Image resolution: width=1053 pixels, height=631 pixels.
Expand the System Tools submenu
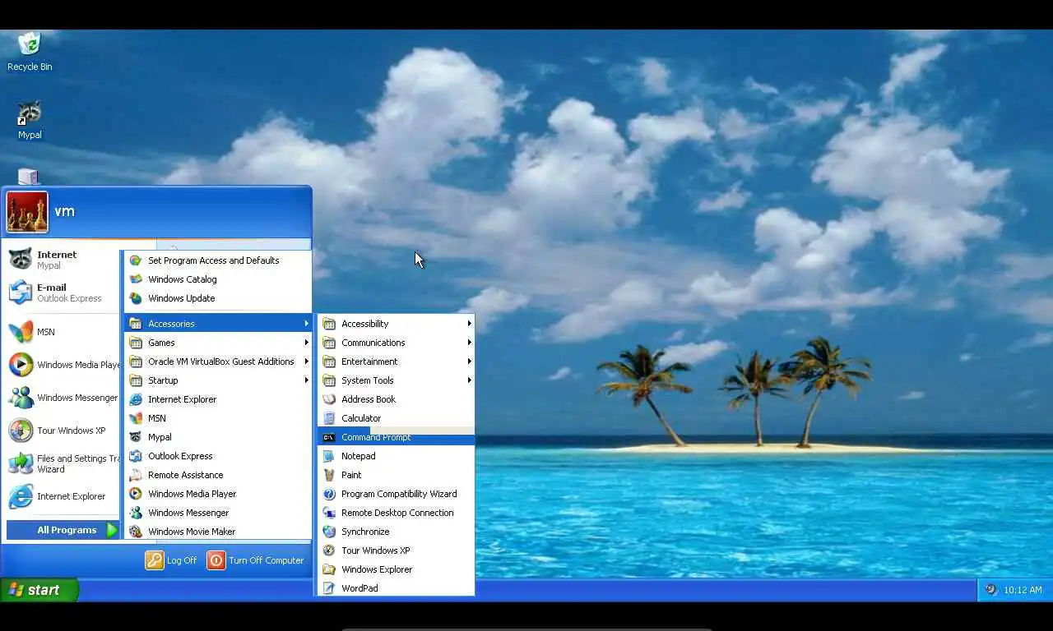click(x=397, y=380)
